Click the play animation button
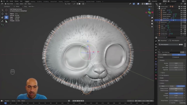The image size is (187, 105). click(x=79, y=101)
